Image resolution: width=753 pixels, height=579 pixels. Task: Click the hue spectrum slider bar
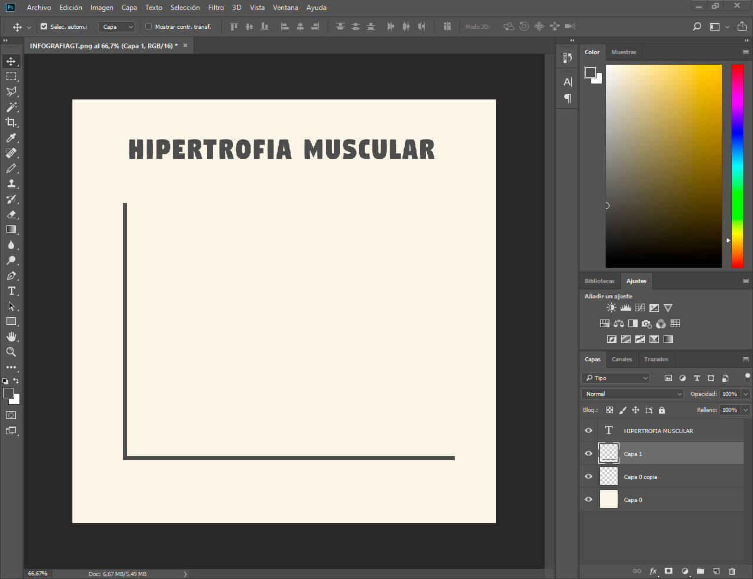737,166
